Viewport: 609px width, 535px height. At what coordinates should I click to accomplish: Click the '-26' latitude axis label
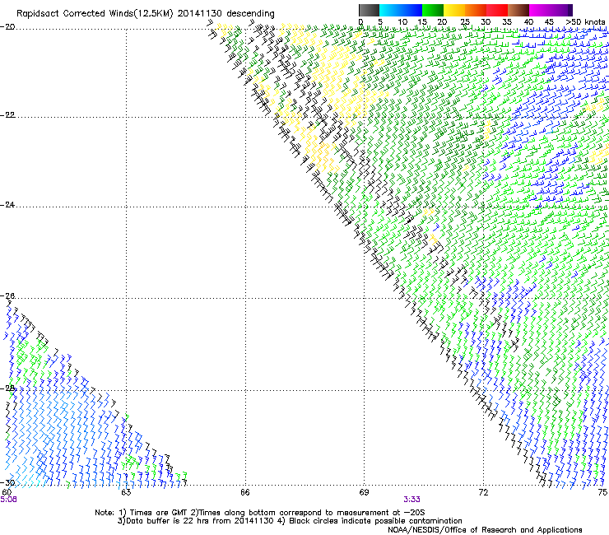pos(7,296)
